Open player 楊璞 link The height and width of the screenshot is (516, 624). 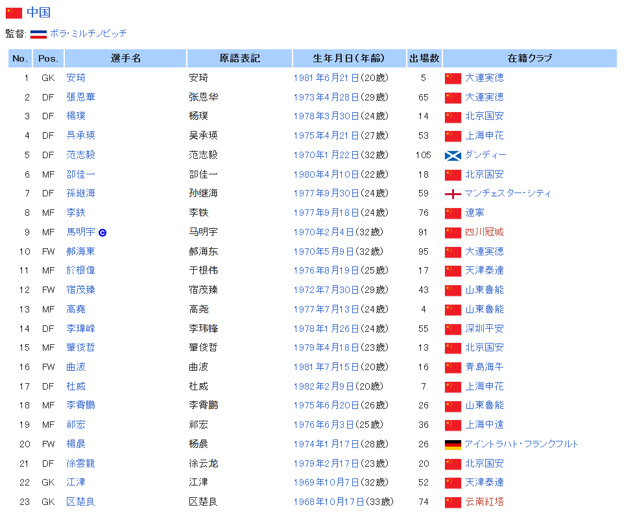76,116
